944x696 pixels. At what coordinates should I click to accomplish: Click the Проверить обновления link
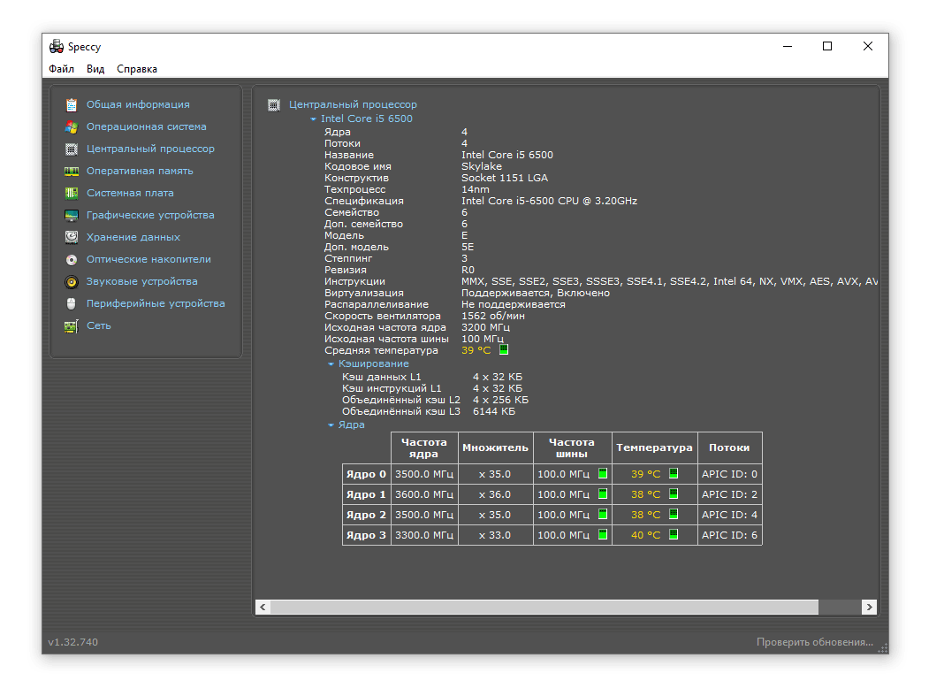point(814,642)
